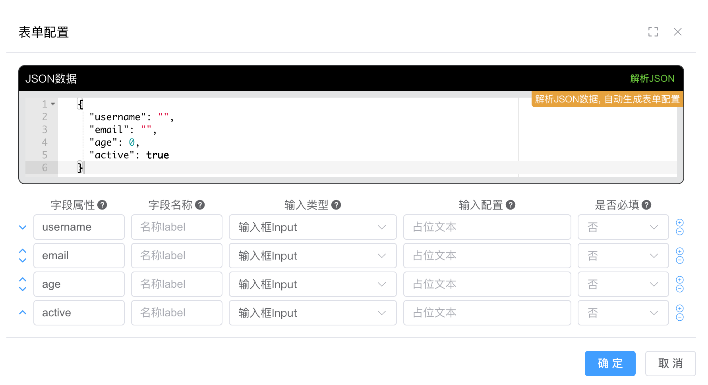This screenshot has width=708, height=385.
Task: Open required dropdown for age row
Action: coord(623,284)
